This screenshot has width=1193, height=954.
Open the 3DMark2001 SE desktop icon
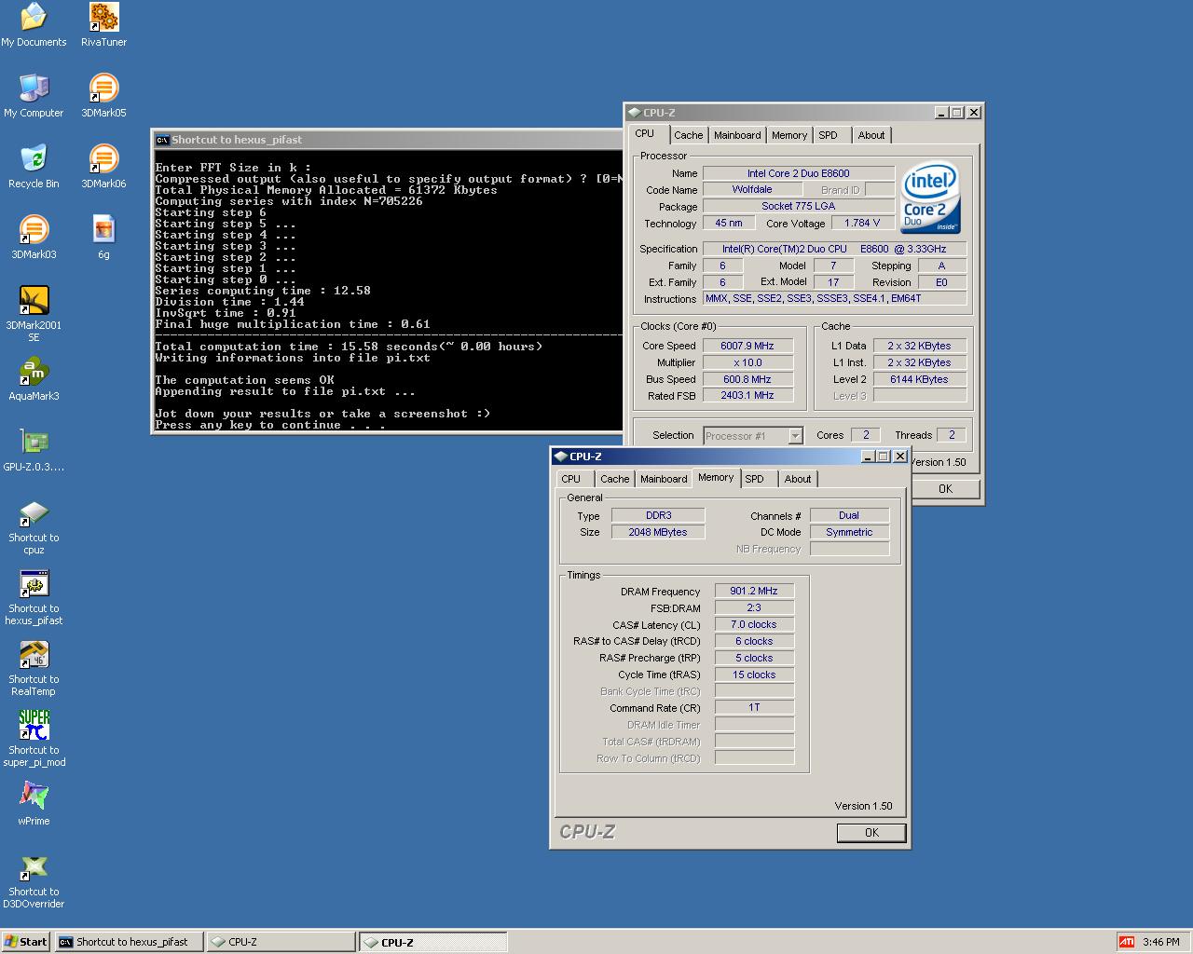click(34, 314)
